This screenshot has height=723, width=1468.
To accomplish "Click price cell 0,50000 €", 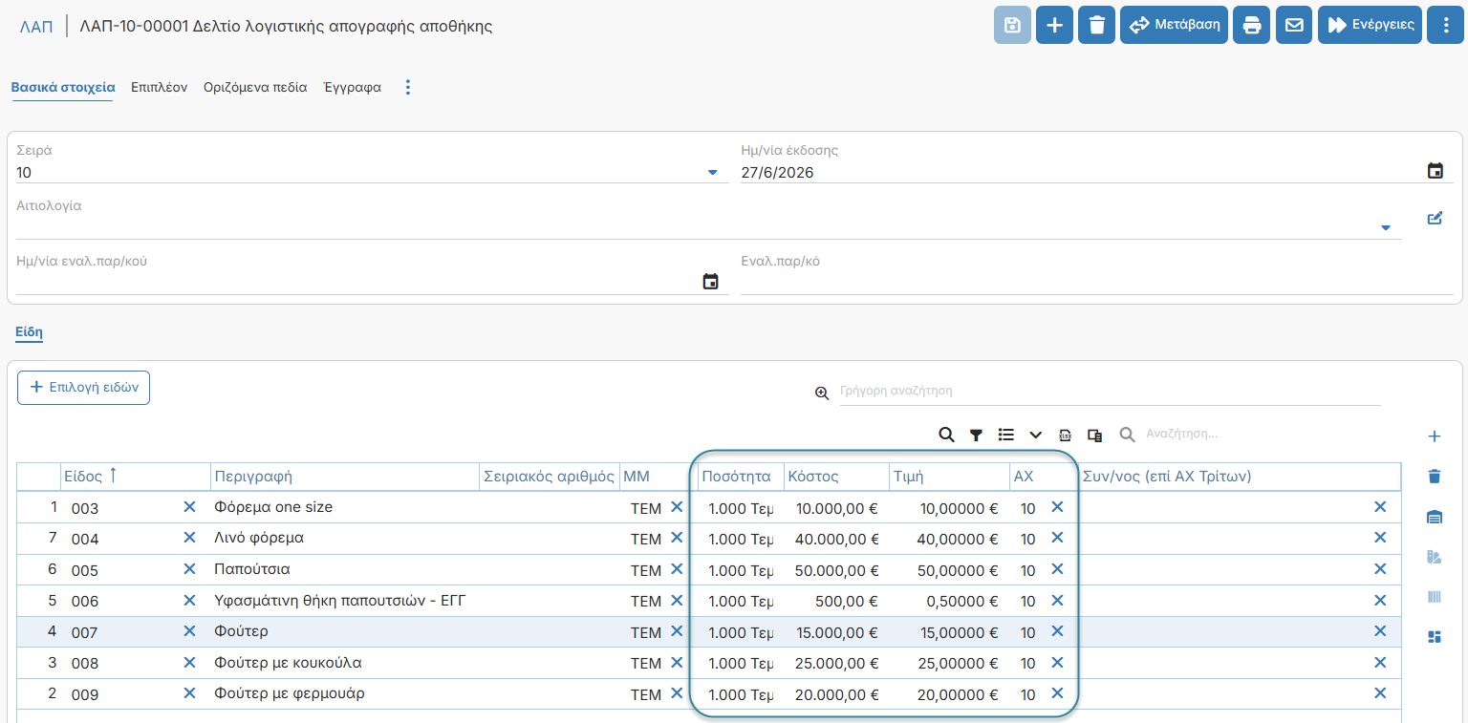I will [949, 602].
